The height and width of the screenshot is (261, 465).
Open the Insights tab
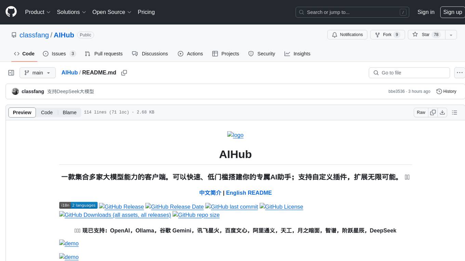point(297,54)
